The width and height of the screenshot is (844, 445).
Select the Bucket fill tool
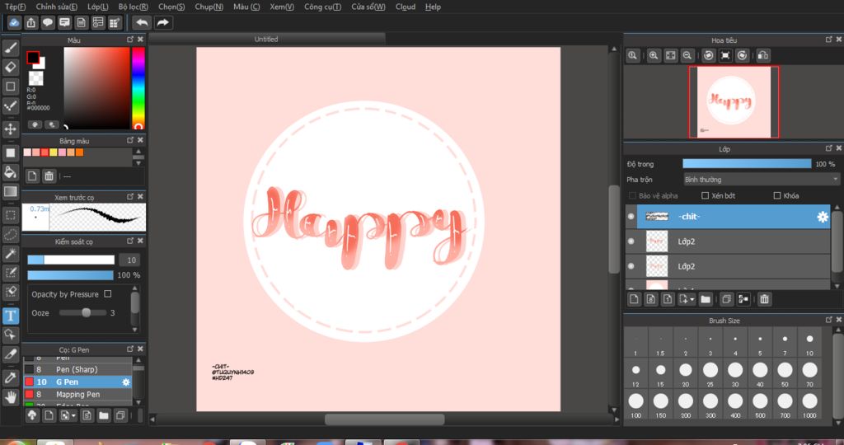coord(10,172)
